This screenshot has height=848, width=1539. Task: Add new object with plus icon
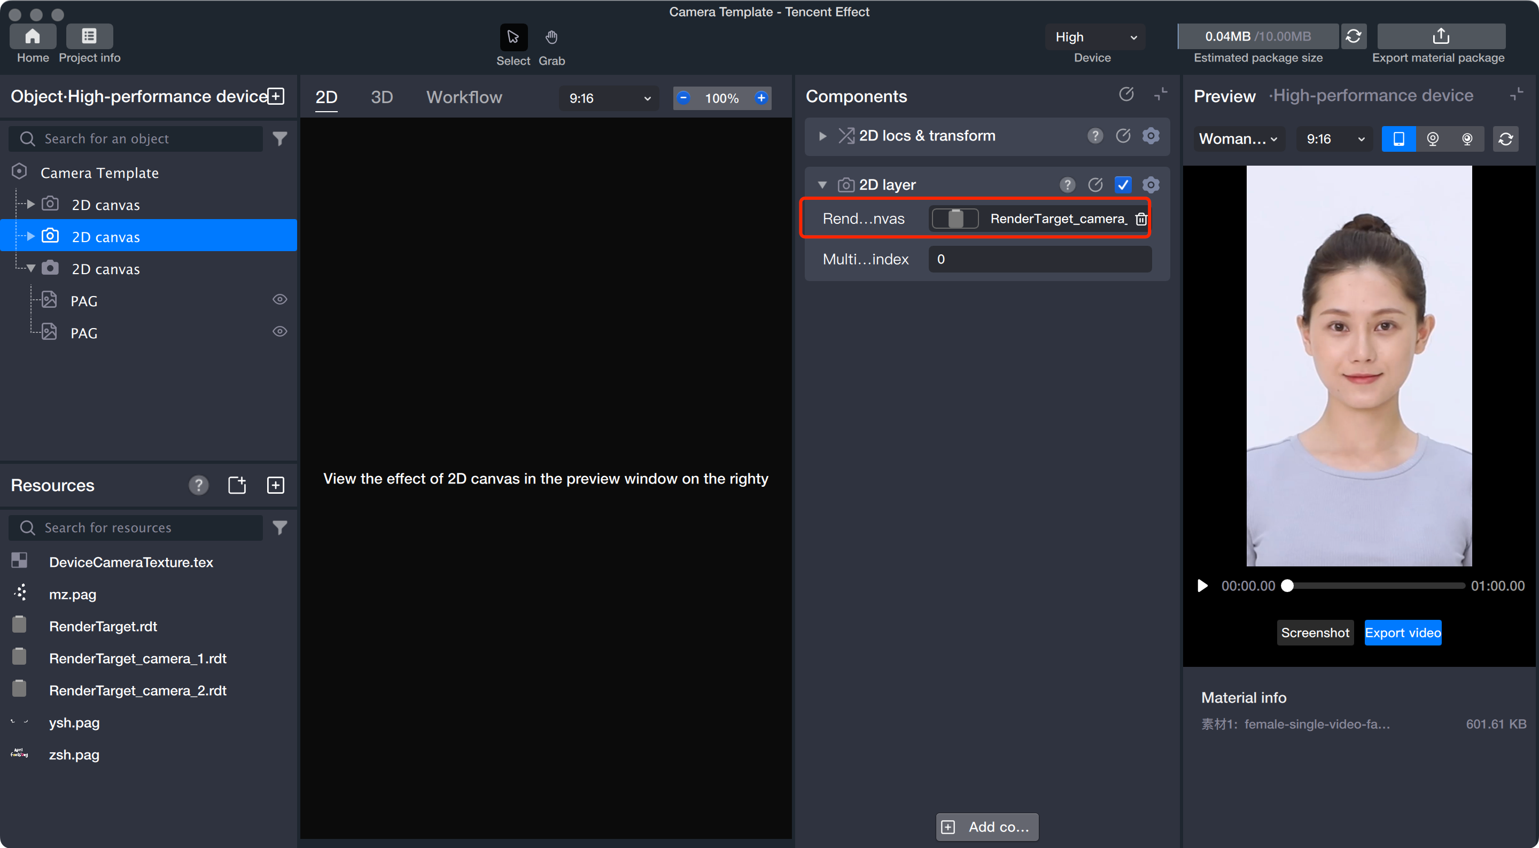point(276,96)
